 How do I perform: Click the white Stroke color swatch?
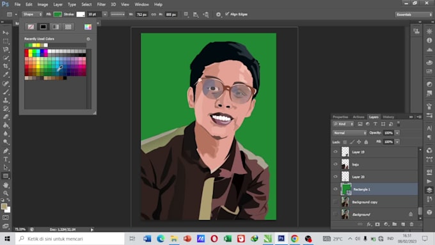coord(81,15)
